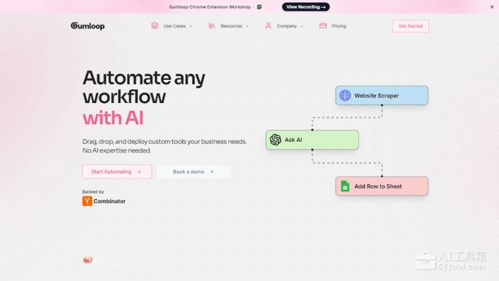
Task: Click View Recording in the banner
Action: 306,7
